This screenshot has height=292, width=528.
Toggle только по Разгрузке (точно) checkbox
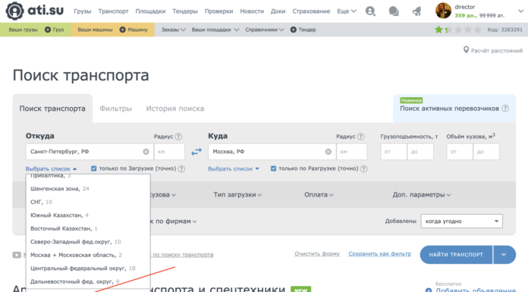(273, 168)
